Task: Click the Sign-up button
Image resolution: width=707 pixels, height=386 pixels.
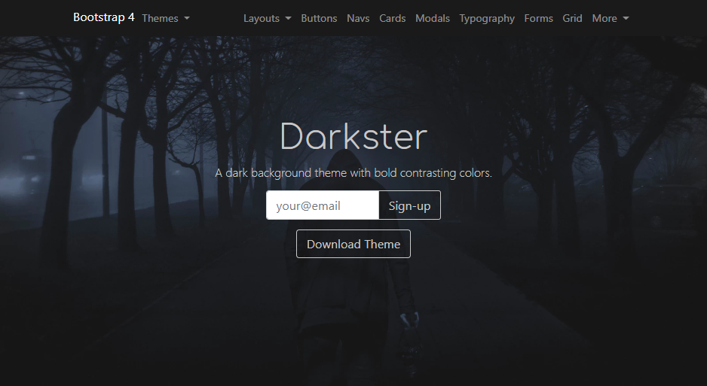Action: coord(409,205)
